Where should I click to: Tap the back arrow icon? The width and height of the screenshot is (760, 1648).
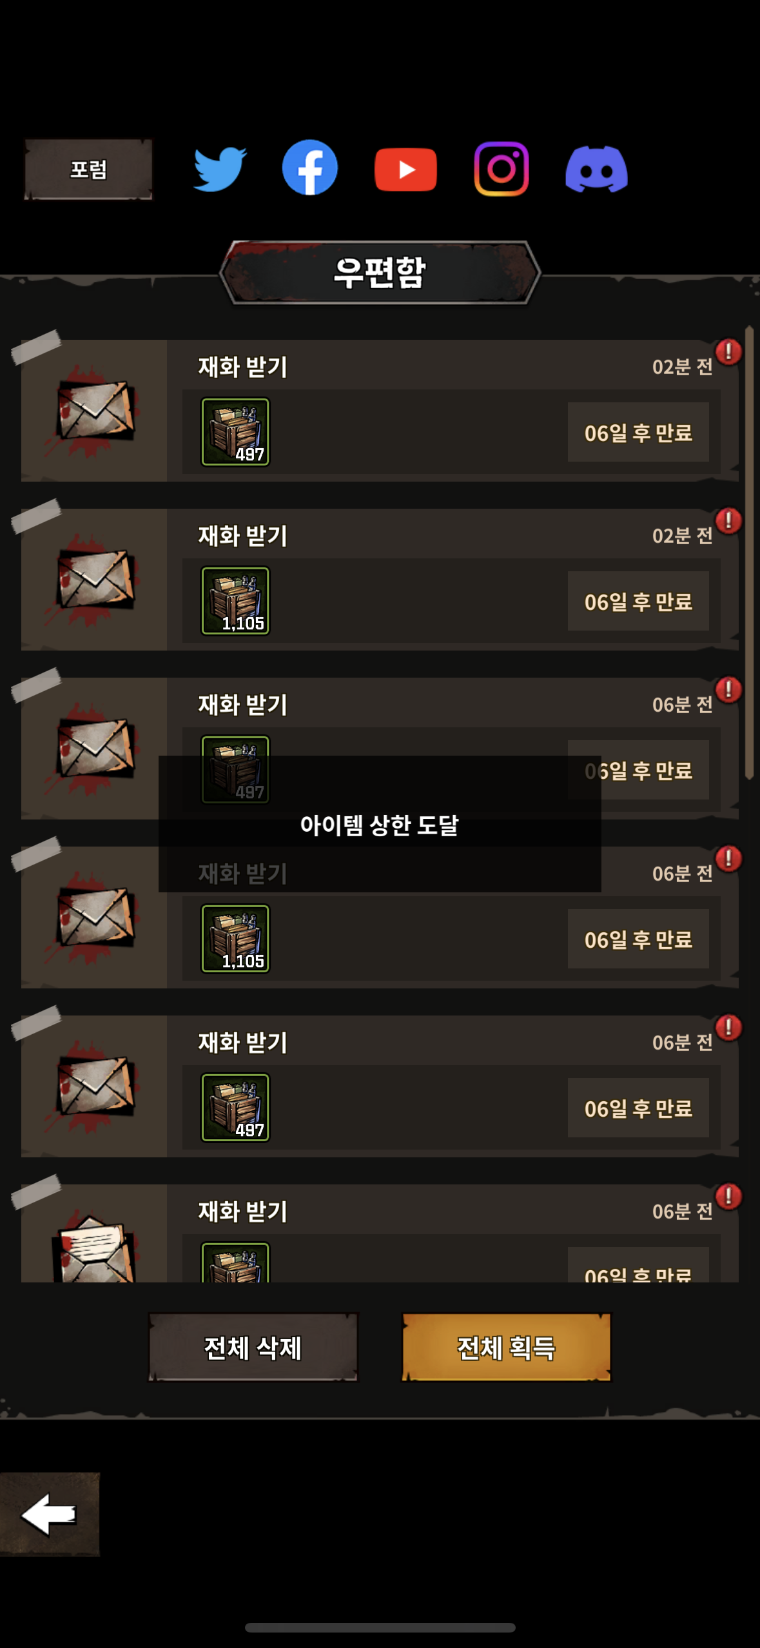[50, 1514]
